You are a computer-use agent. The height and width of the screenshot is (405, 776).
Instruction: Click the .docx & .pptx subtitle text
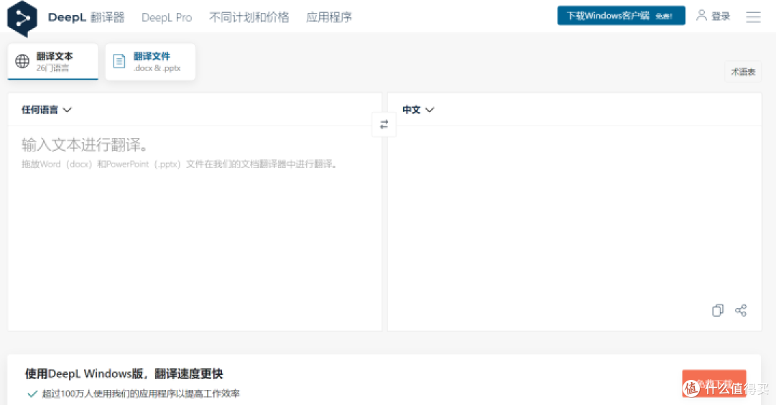coord(157,67)
